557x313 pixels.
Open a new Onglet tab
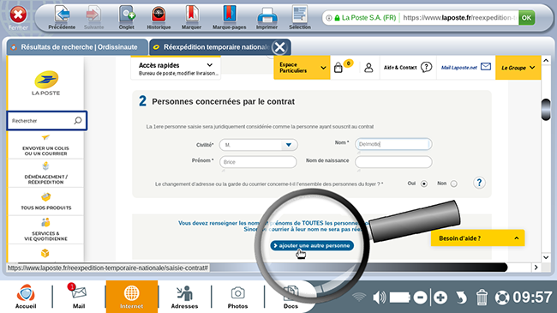pos(127,17)
